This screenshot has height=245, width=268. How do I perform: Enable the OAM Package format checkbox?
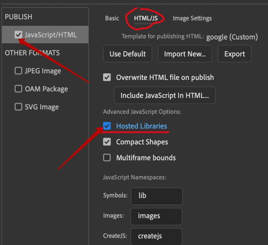coord(18,89)
